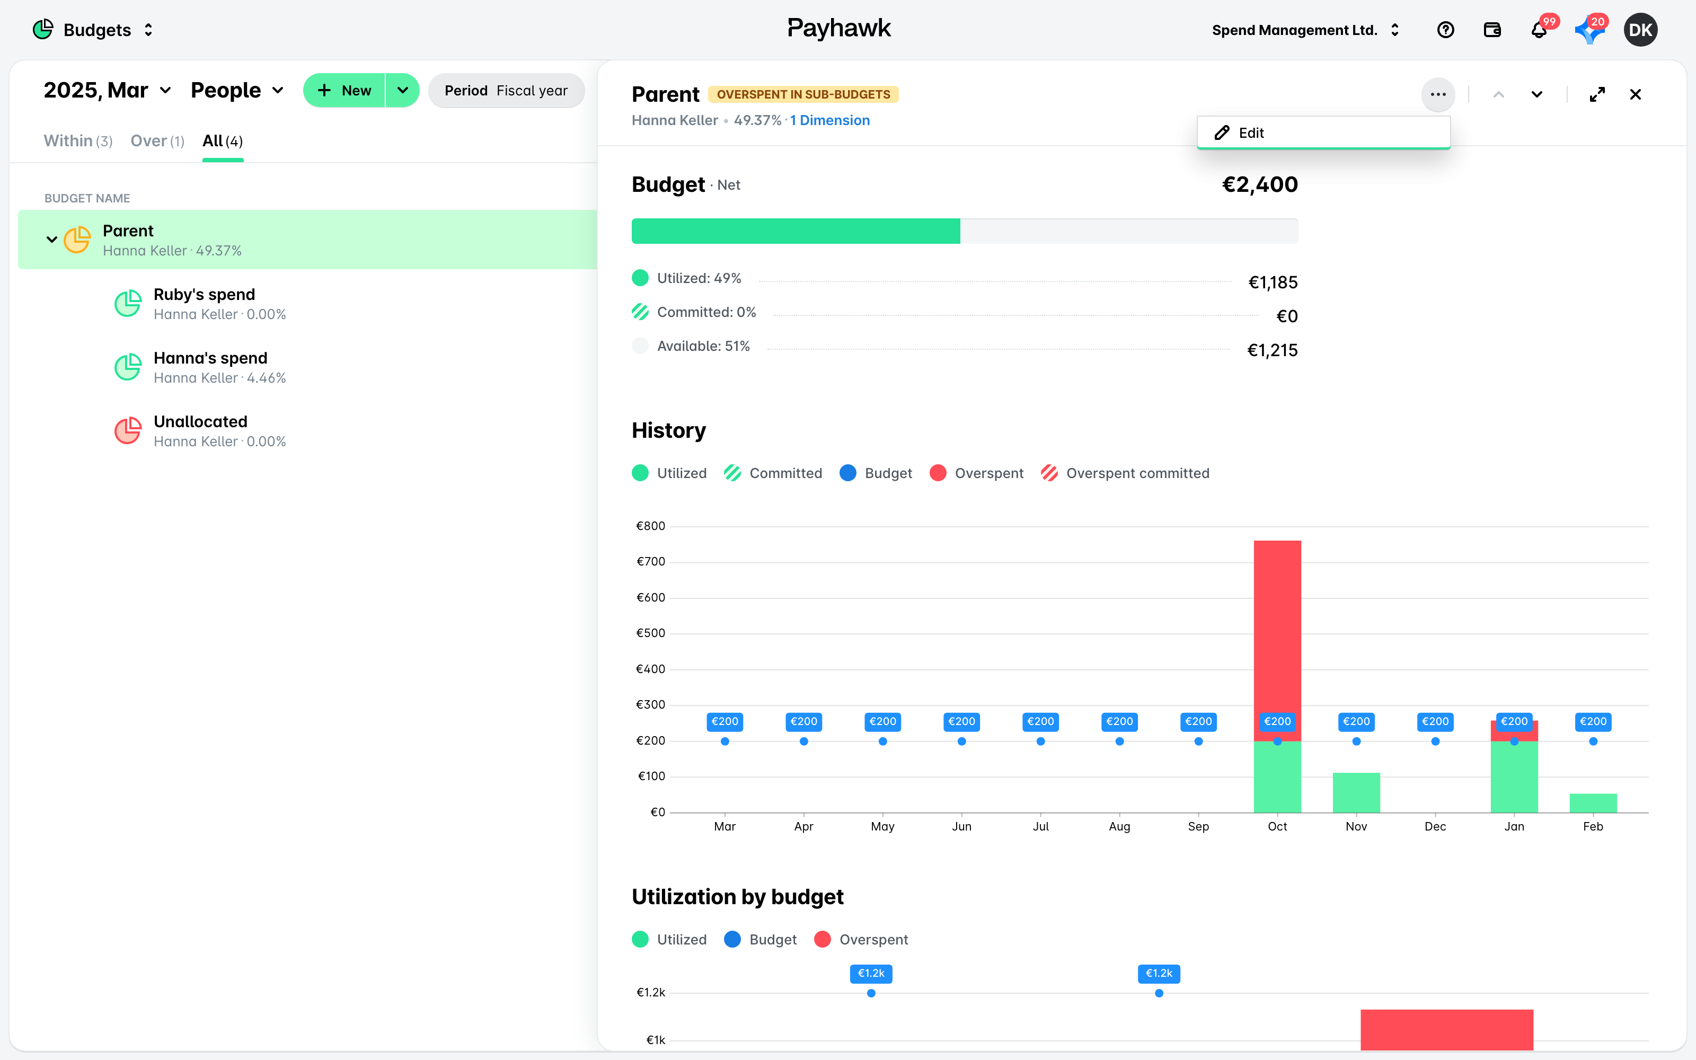Click Hanna's spend green pie icon
Screen dimensions: 1696x1060
click(128, 367)
